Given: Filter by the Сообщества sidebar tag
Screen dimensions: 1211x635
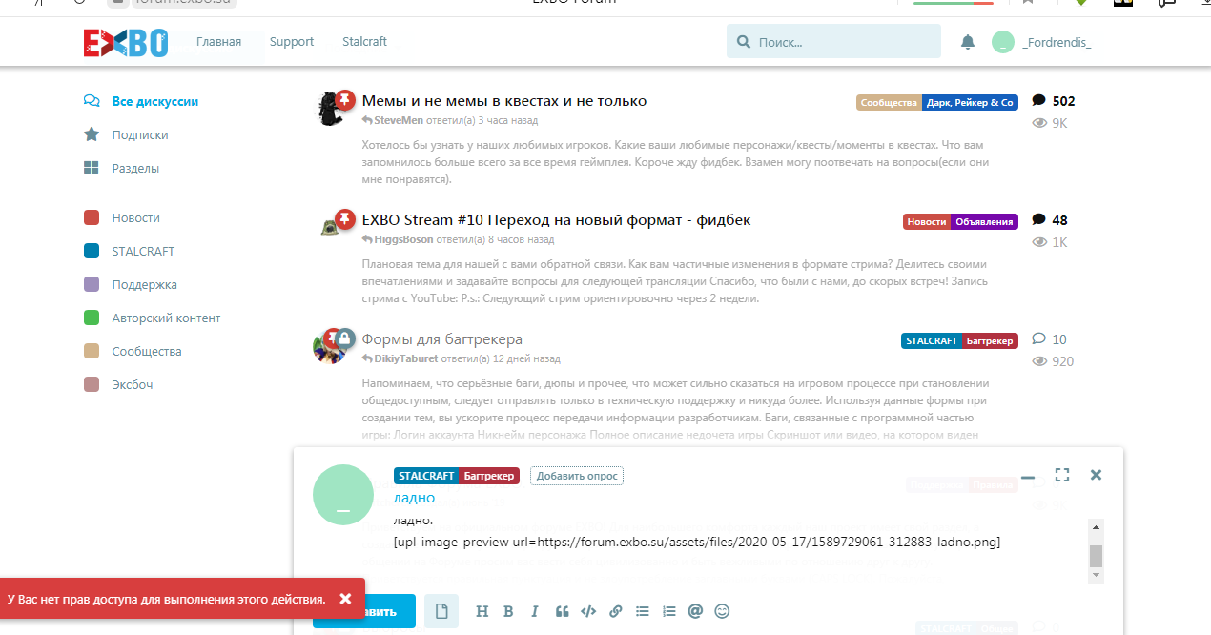Looking at the screenshot, I should 133,351.
